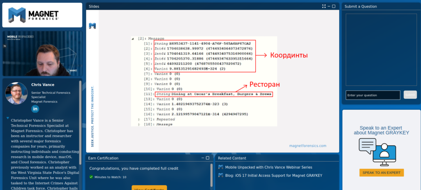The width and height of the screenshot is (421, 190).
Task: Click 'Congratulations, you have completed full credit' text
Action: point(134,169)
